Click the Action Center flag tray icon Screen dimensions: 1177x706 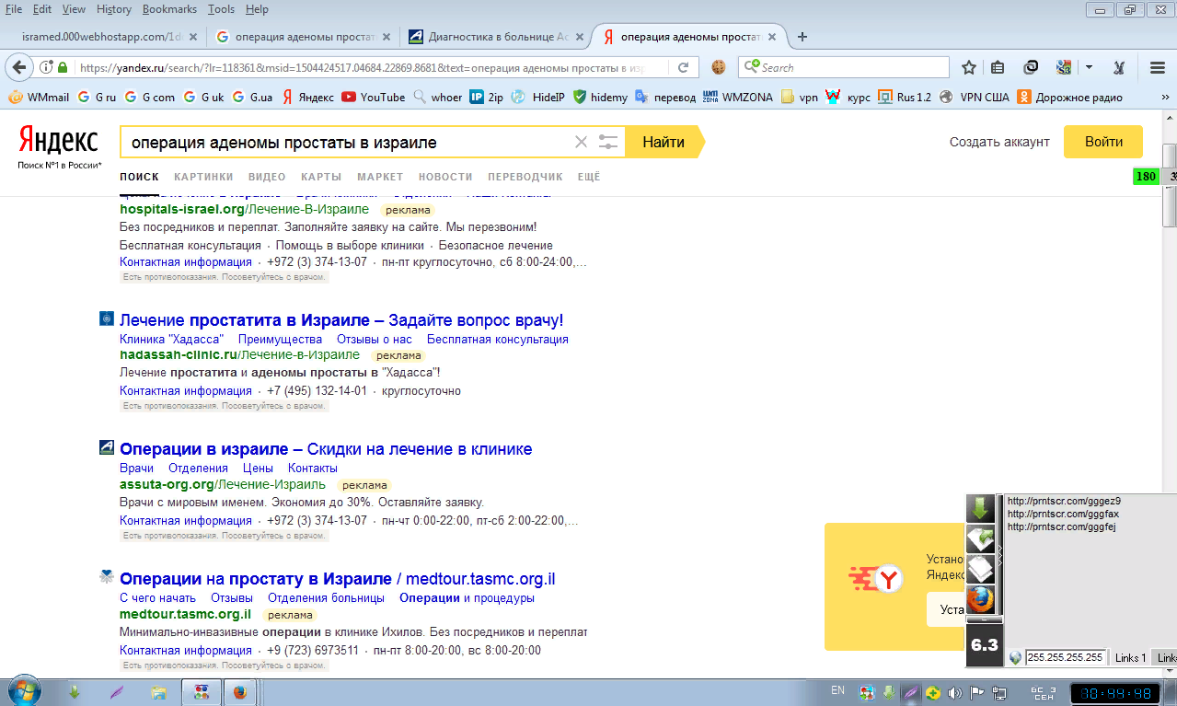(x=975, y=692)
